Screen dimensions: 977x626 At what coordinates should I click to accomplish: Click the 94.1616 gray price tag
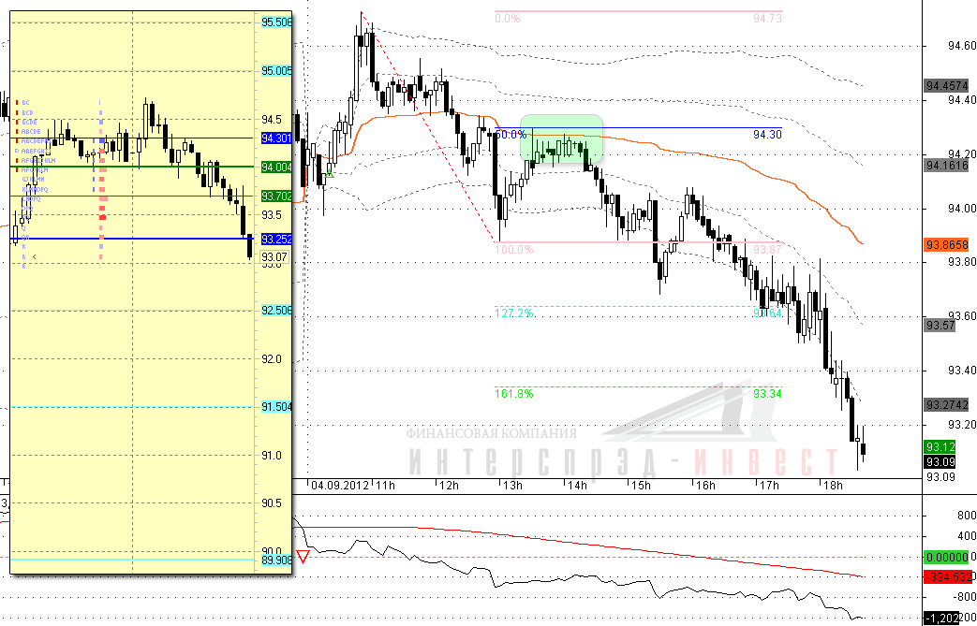[x=946, y=166]
